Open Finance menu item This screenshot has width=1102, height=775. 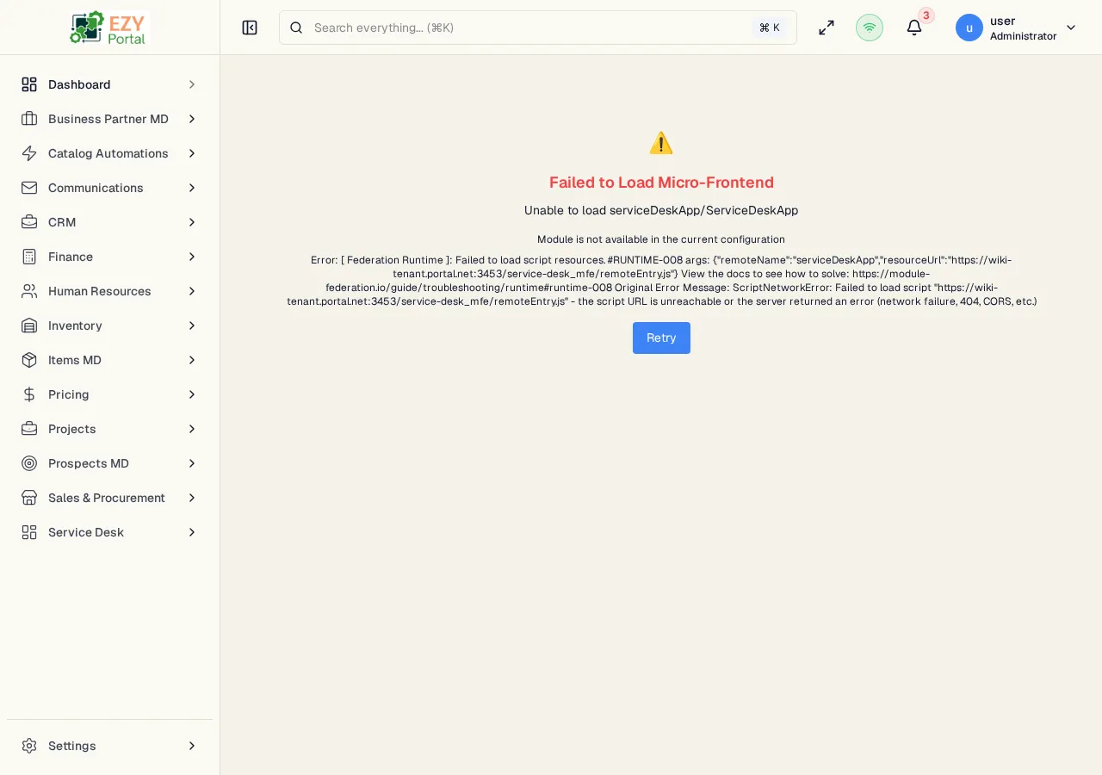[109, 257]
